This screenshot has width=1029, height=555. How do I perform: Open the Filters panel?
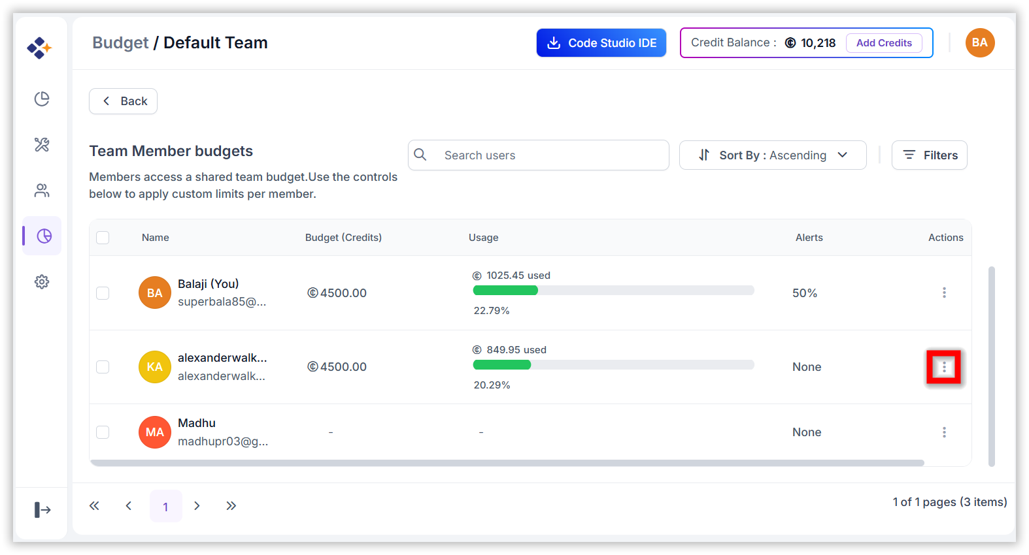click(930, 155)
